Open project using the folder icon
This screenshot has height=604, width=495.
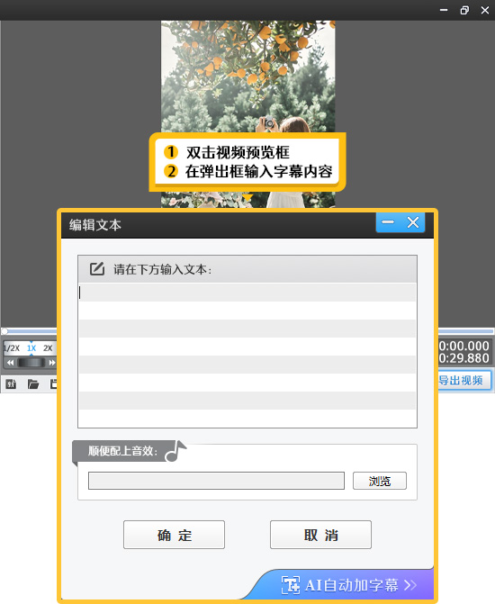pos(33,383)
